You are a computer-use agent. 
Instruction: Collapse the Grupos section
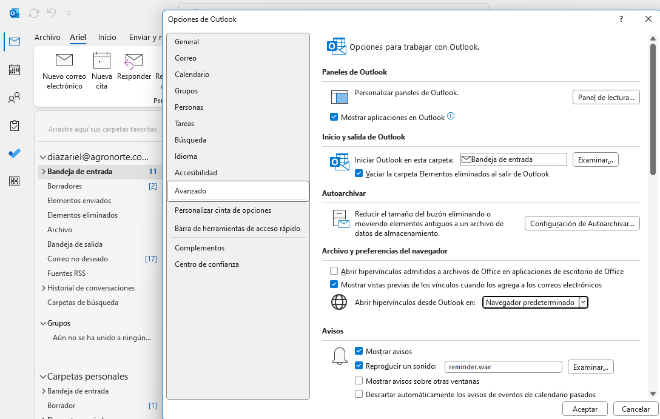pyautogui.click(x=42, y=324)
